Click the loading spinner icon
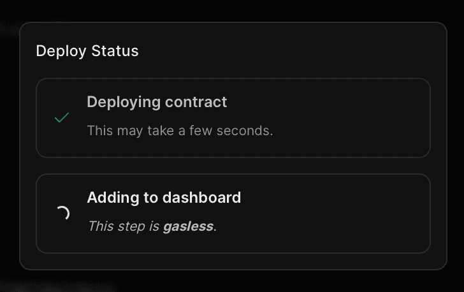Screen dimensions: 464x292 62,214
